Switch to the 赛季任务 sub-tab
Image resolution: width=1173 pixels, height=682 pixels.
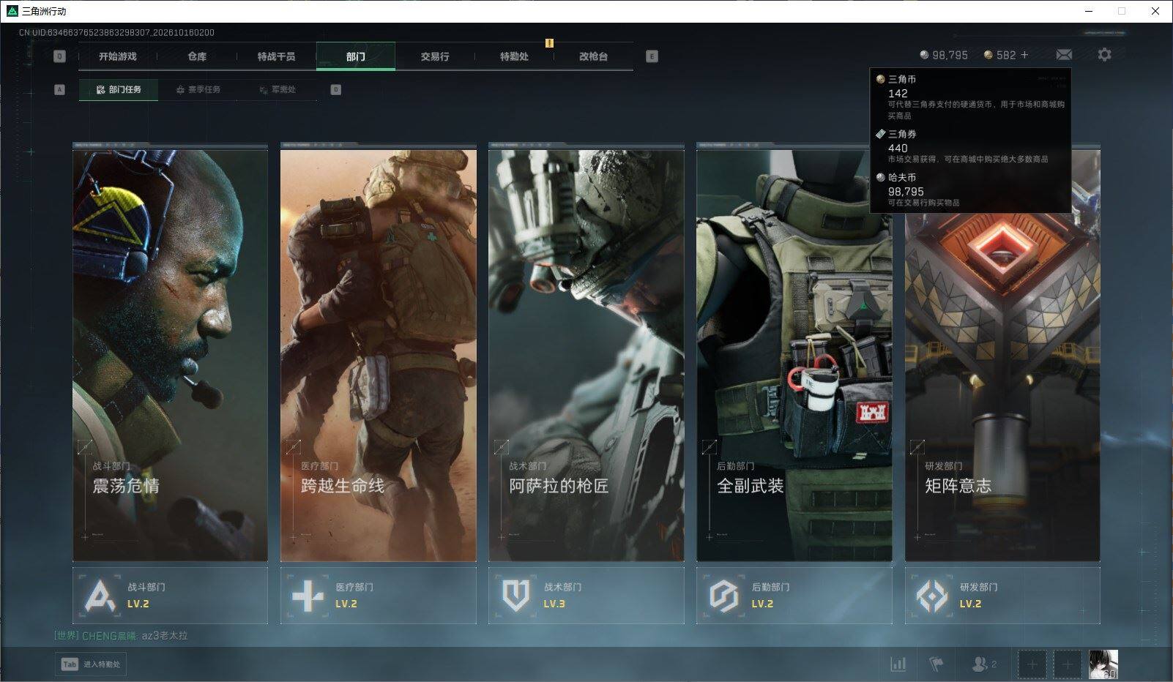pyautogui.click(x=198, y=90)
